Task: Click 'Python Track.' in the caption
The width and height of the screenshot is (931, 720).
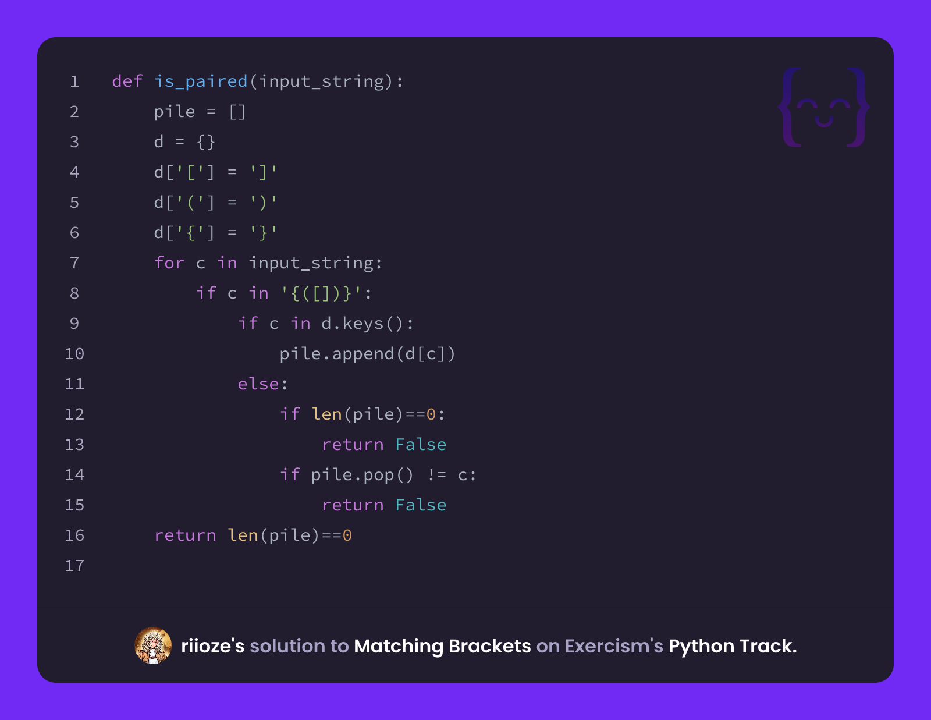Action: coord(733,646)
